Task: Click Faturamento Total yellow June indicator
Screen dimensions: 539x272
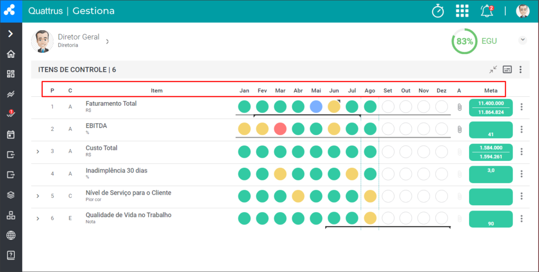Action: tap(334, 106)
